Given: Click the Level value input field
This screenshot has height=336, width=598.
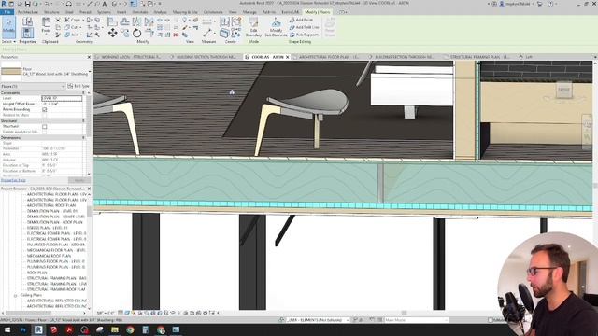Looking at the screenshot, I should (x=62, y=98).
